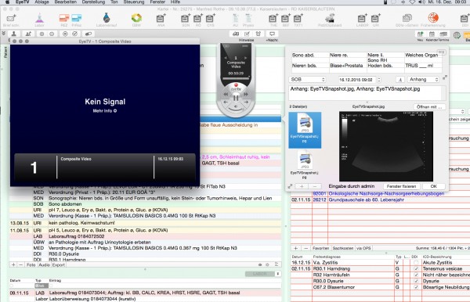Click the rewind button on EyeTV remote

(x=226, y=94)
